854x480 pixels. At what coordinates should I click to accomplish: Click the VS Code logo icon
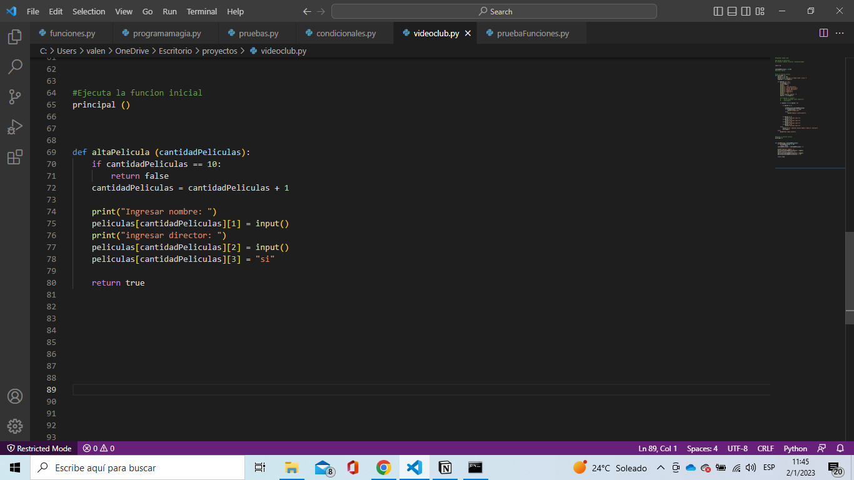(11, 11)
